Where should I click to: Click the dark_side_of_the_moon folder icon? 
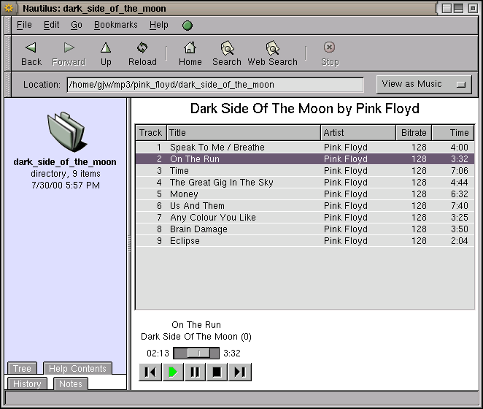[x=66, y=130]
